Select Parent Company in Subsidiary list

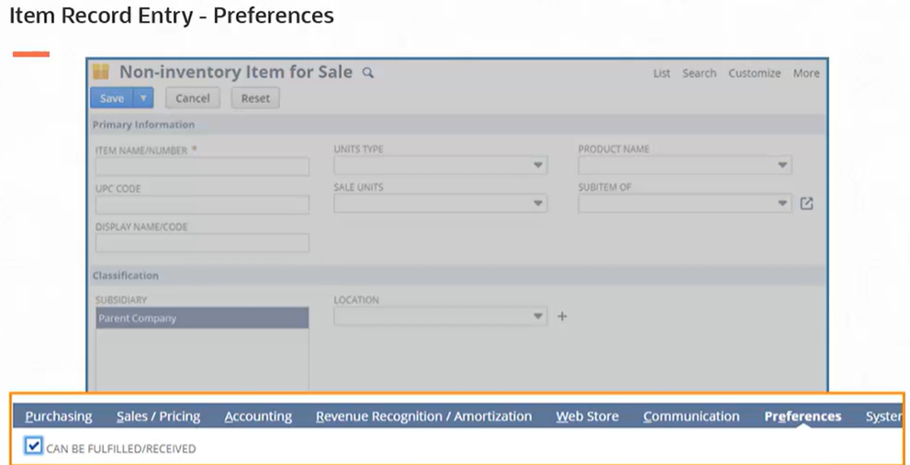202,318
